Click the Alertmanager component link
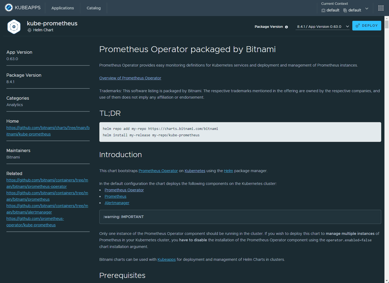 click(x=117, y=203)
